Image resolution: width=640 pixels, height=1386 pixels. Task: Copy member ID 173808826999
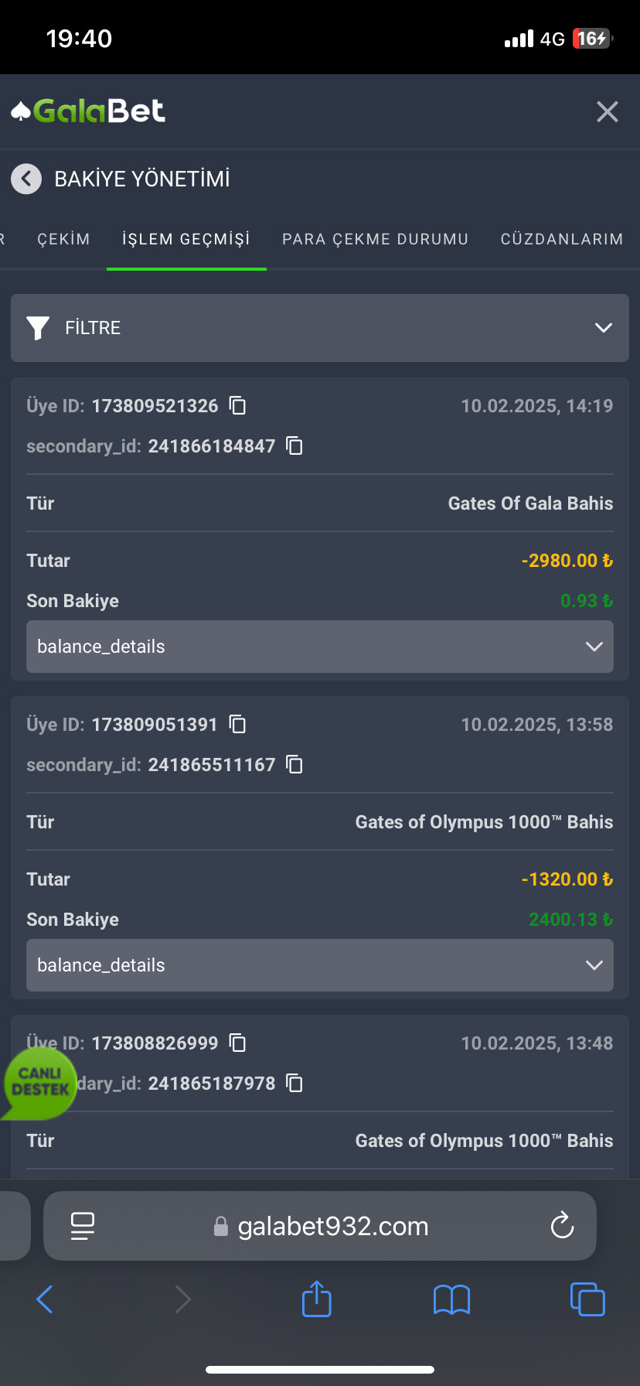pyautogui.click(x=238, y=1043)
